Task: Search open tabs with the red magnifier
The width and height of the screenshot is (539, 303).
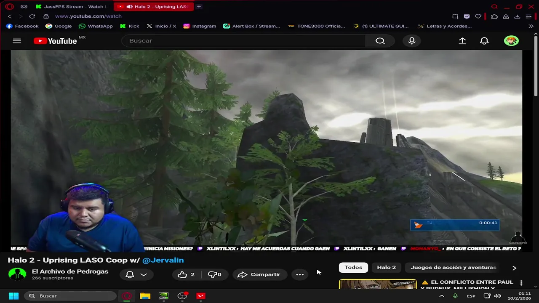Action: click(x=494, y=7)
